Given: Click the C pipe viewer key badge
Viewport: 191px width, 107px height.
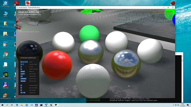Looking at the screenshot, I should (21, 90).
